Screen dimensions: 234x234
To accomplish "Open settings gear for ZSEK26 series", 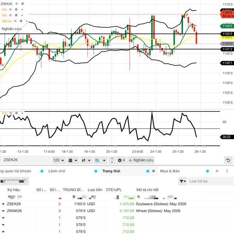I will click(x=22, y=4).
